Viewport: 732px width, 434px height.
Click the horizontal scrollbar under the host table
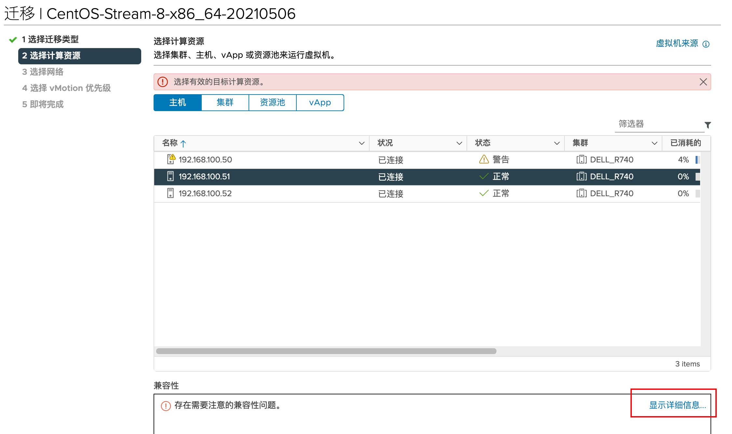click(x=326, y=351)
